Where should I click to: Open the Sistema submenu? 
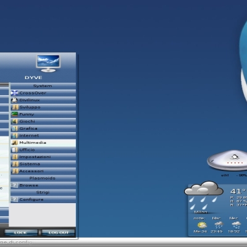coord(43,164)
